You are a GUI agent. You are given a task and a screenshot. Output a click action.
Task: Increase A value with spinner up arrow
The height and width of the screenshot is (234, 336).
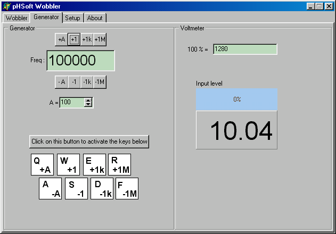88,100
